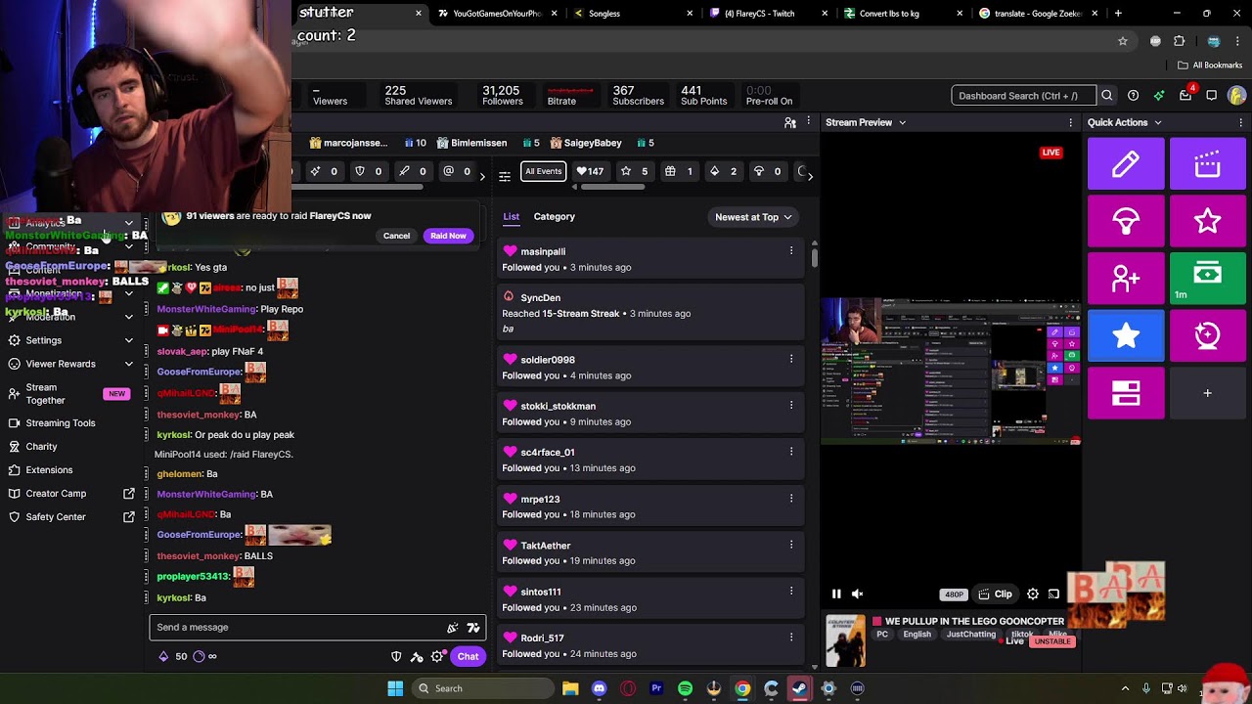Open the help question mark icon
Image resolution: width=1252 pixels, height=704 pixels.
(x=1133, y=96)
